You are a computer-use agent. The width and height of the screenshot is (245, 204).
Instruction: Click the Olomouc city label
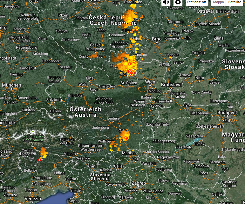(175, 22)
